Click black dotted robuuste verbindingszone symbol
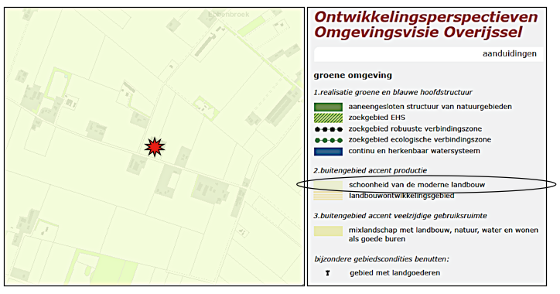560x294 pixels. (328, 129)
